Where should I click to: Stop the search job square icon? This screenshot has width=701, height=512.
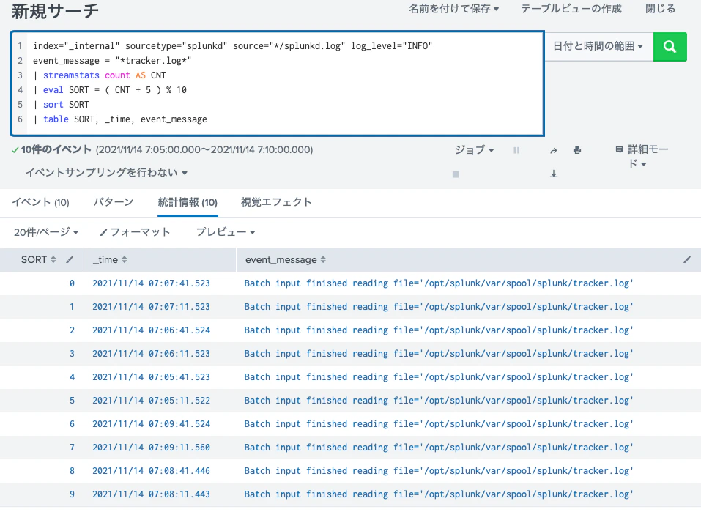tap(456, 174)
